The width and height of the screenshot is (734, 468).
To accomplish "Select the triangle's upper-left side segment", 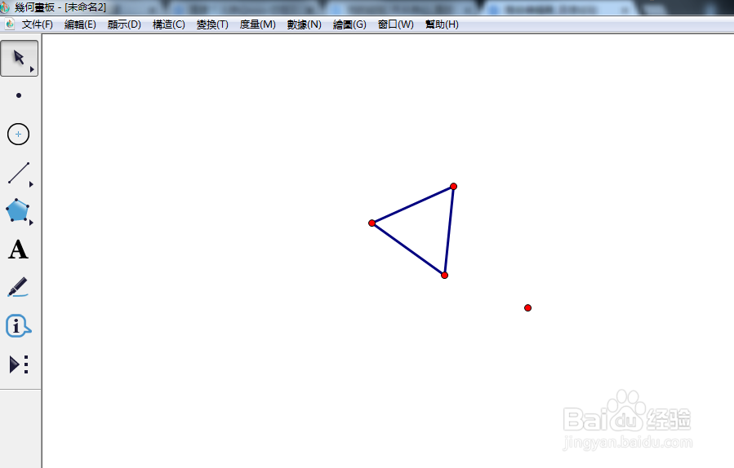I will click(412, 205).
